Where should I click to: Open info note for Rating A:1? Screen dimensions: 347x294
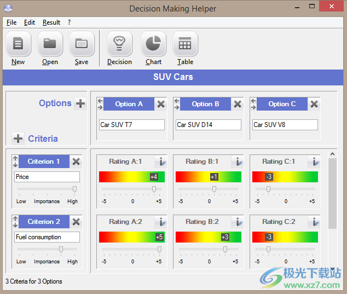161,162
